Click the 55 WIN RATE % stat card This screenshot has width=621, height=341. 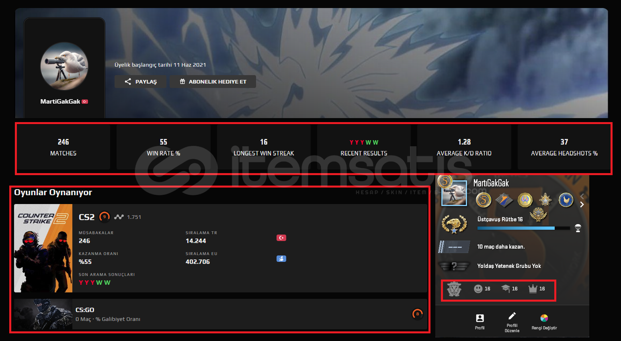click(164, 147)
